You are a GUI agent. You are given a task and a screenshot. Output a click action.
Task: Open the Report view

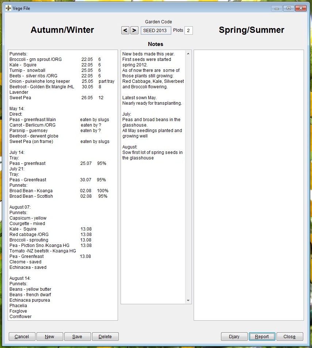pos(262,336)
